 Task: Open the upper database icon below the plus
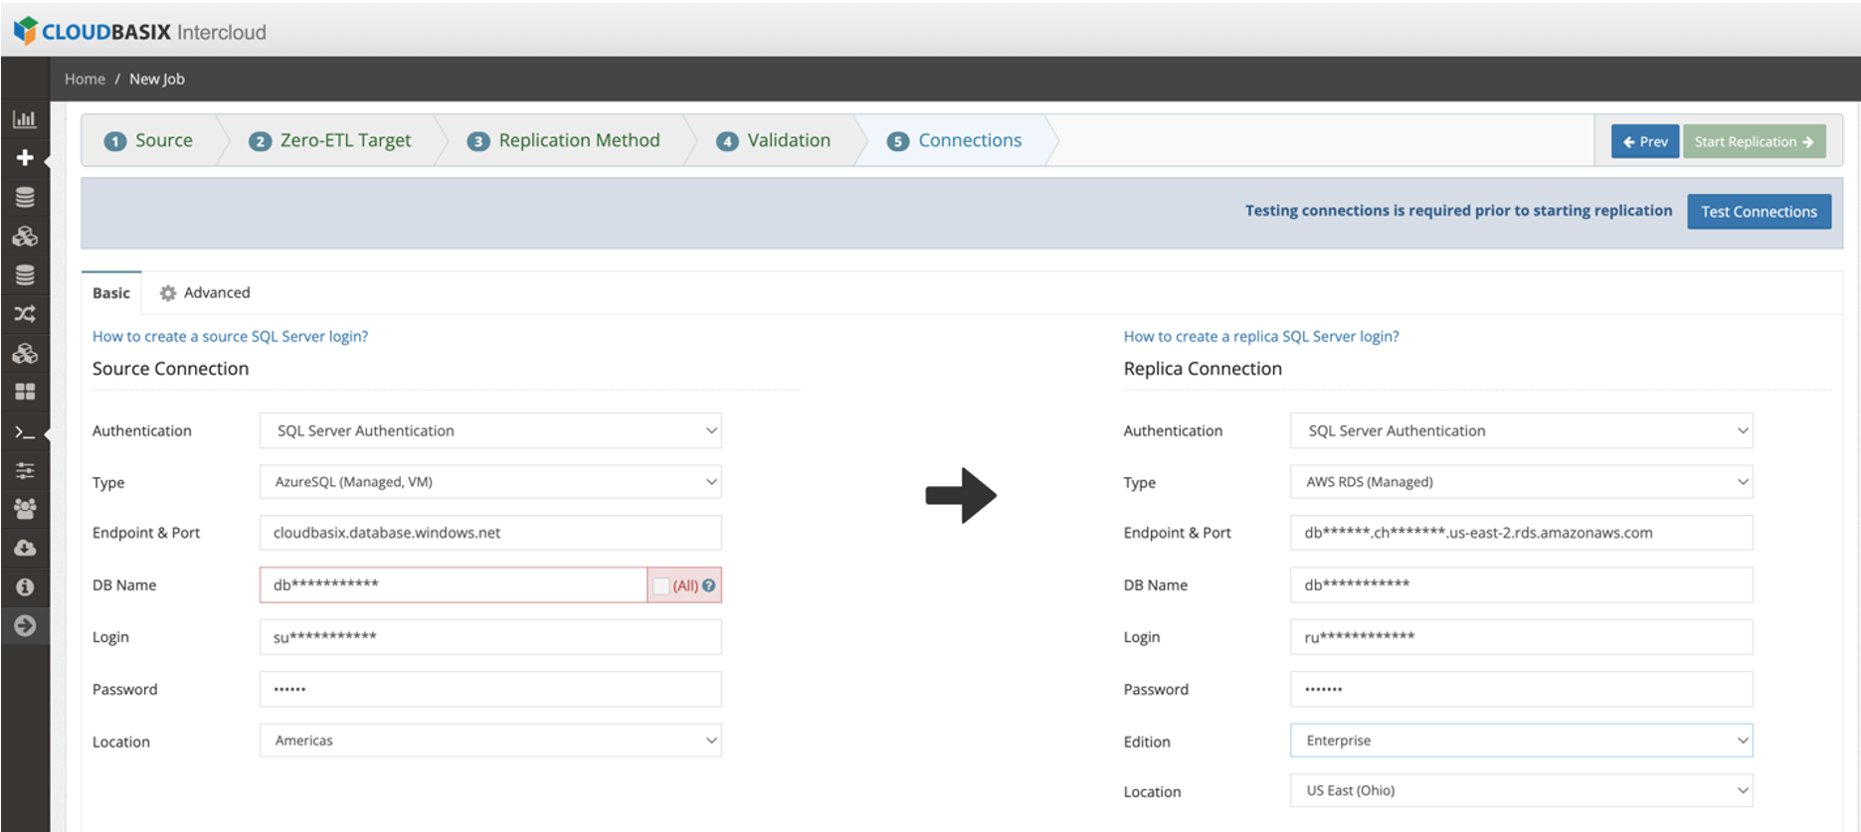[x=25, y=197]
